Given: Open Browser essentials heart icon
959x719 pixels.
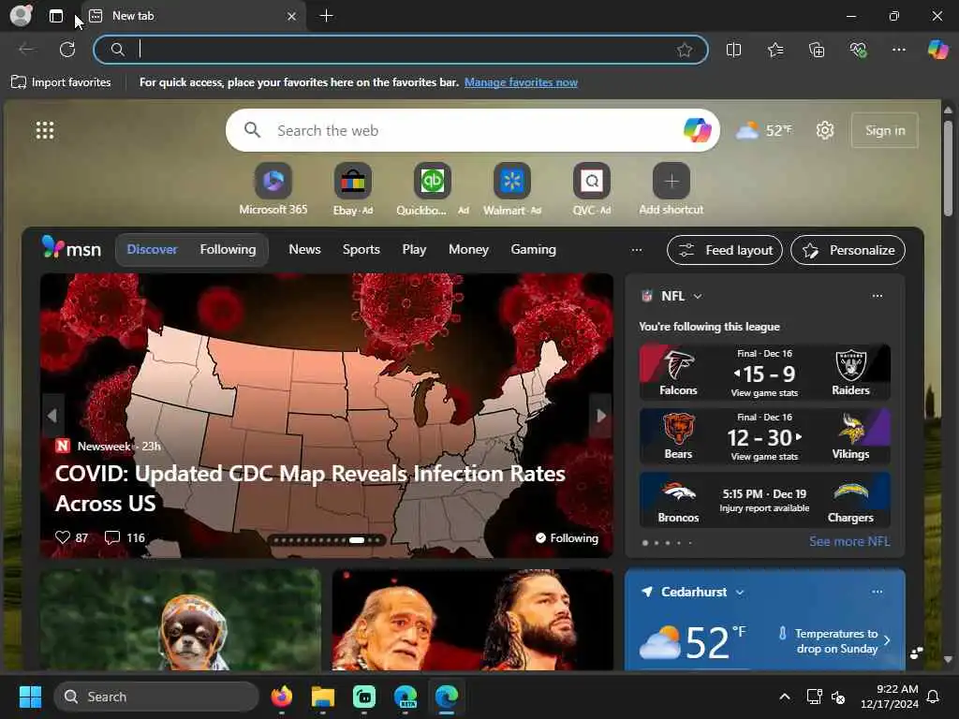Looking at the screenshot, I should click(858, 50).
